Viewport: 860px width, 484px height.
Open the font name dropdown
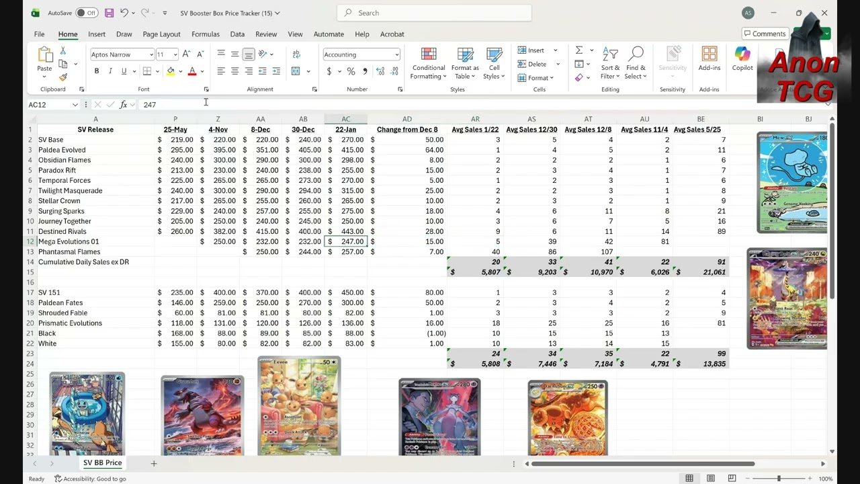(x=151, y=54)
